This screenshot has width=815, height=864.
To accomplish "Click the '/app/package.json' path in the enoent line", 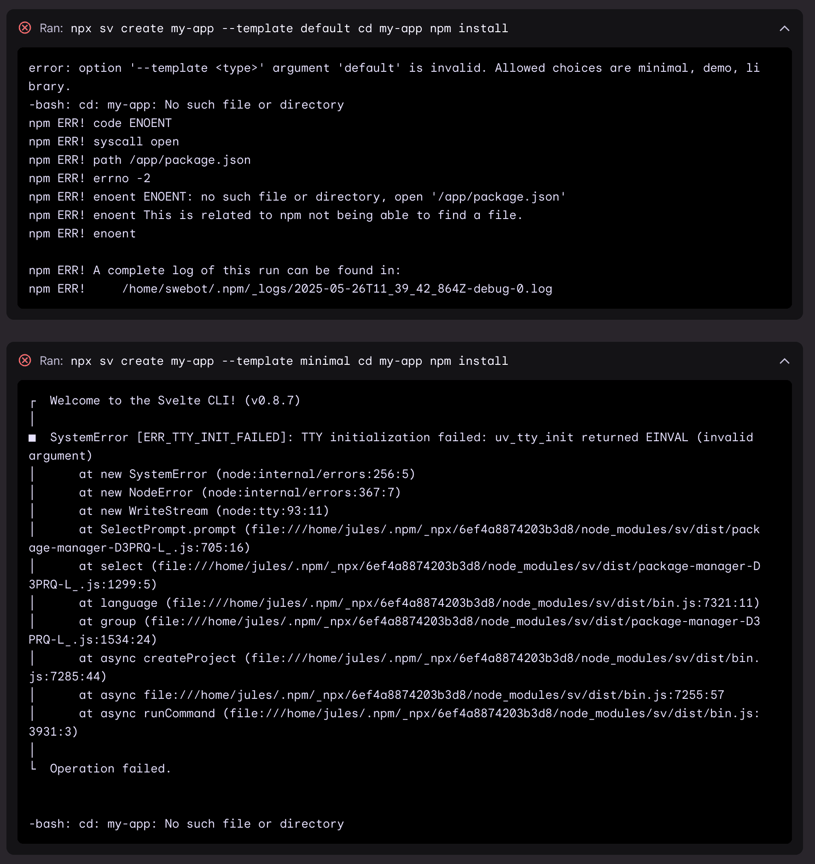I will [498, 197].
